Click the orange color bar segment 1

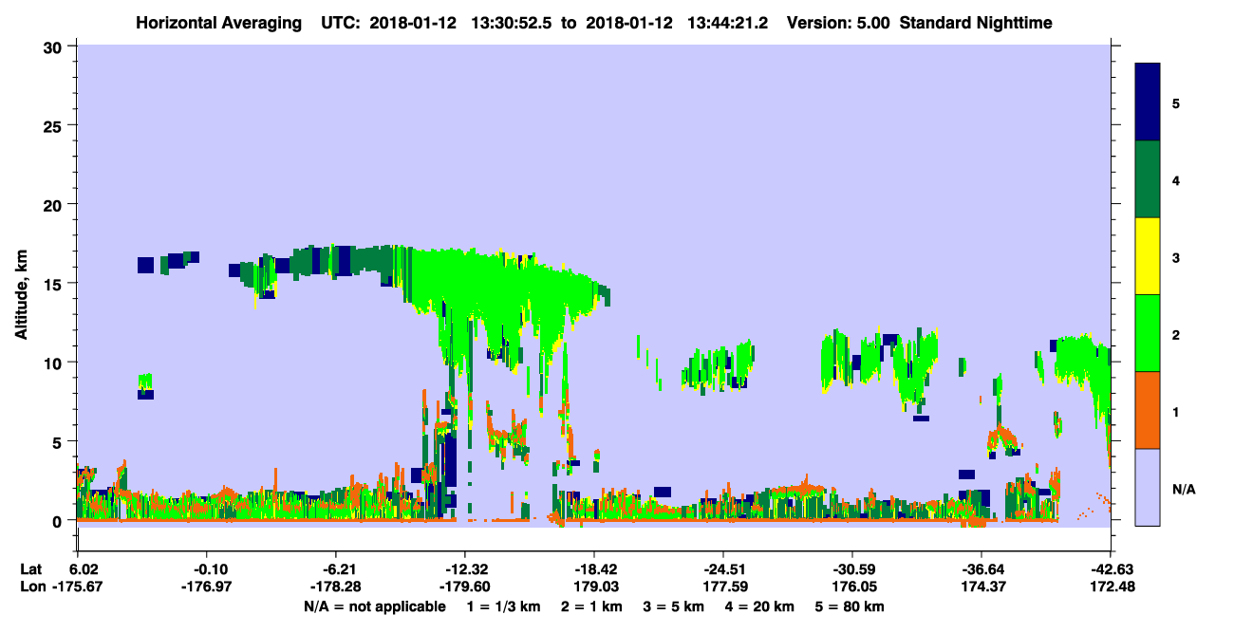tap(1148, 410)
